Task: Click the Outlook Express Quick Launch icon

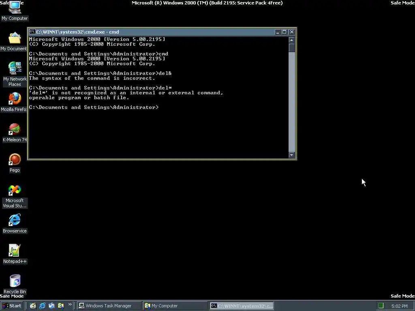Action: (x=51, y=306)
